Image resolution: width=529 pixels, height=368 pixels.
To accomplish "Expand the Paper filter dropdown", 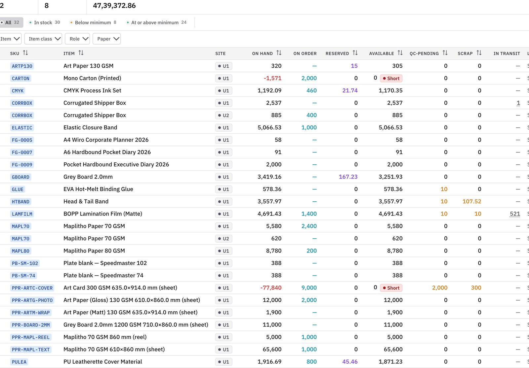I will 107,39.
